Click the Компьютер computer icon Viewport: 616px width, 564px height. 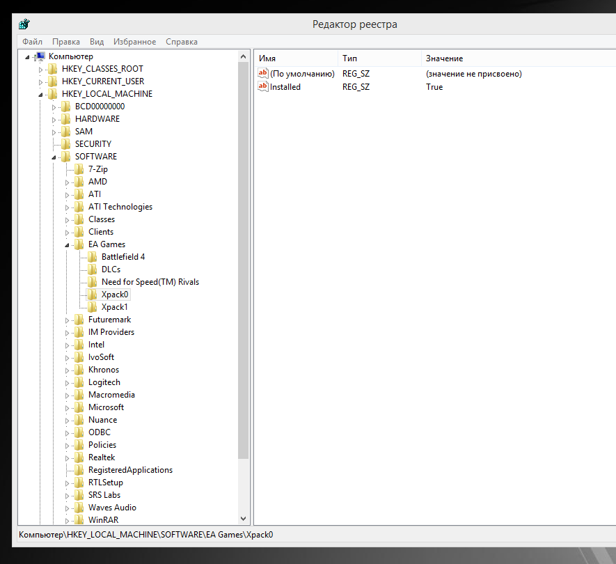[40, 56]
